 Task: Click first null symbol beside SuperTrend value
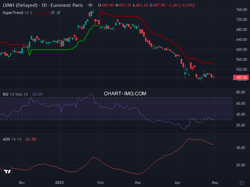pyautogui.click(x=53, y=12)
